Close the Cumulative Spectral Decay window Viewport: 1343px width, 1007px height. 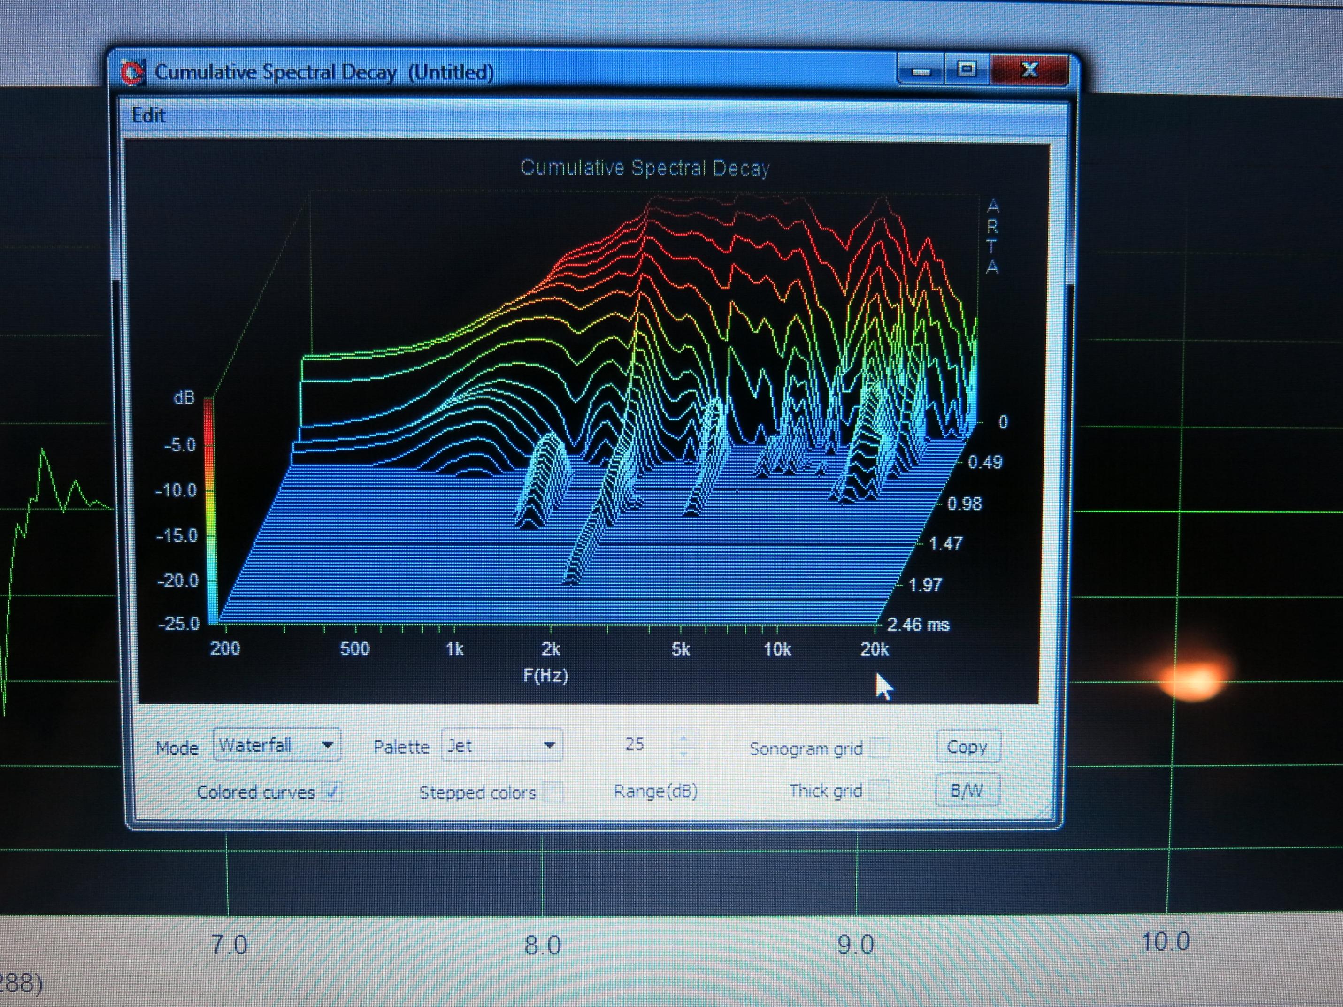click(x=1029, y=70)
